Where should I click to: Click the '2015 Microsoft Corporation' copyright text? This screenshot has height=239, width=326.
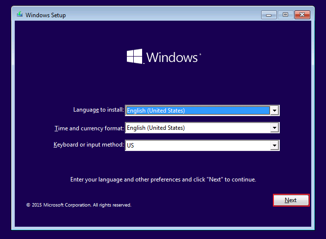click(x=79, y=205)
